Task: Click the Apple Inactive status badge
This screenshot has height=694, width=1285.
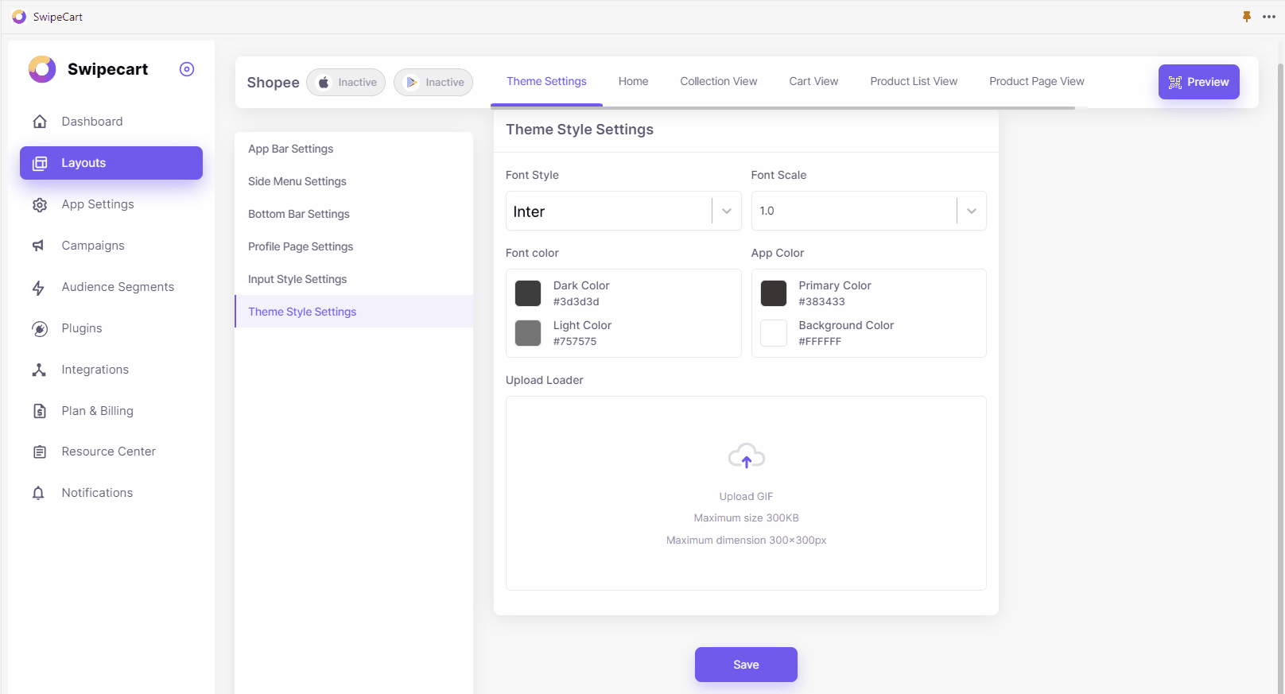Action: [x=346, y=82]
